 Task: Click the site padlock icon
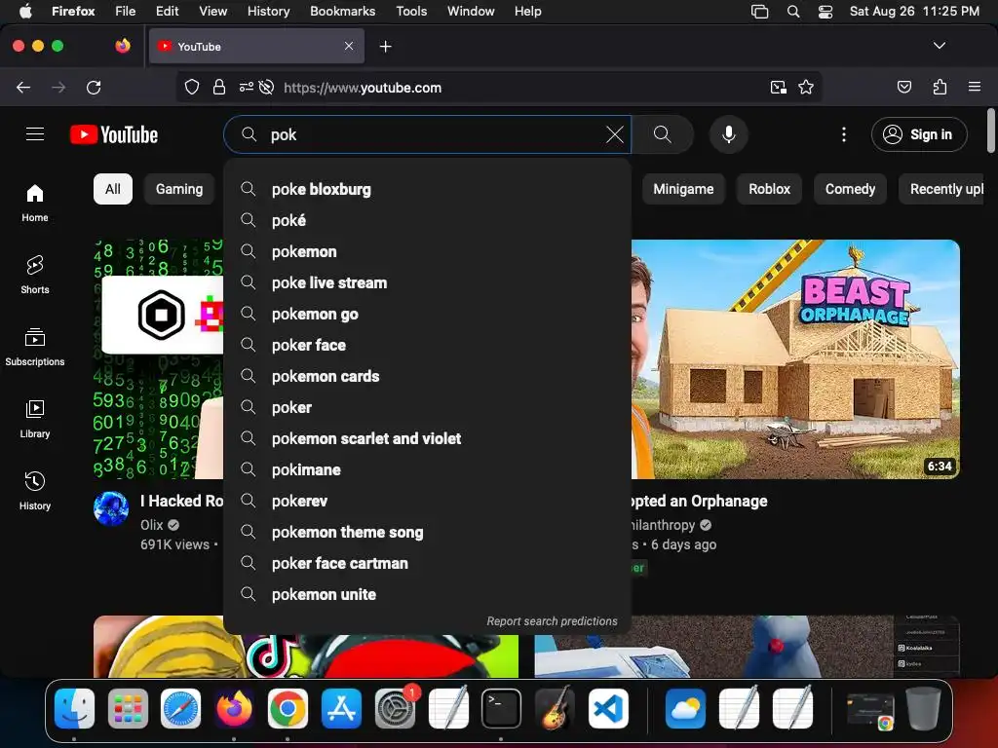(x=219, y=87)
